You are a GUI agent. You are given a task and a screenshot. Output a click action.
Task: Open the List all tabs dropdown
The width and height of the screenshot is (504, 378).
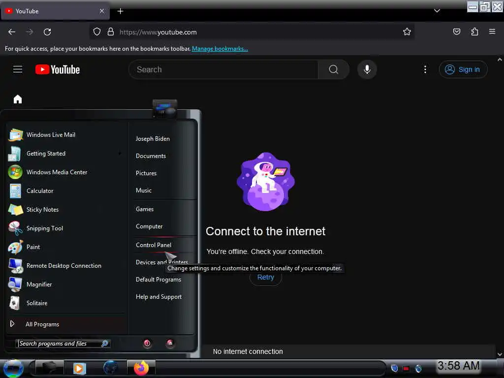(x=437, y=11)
